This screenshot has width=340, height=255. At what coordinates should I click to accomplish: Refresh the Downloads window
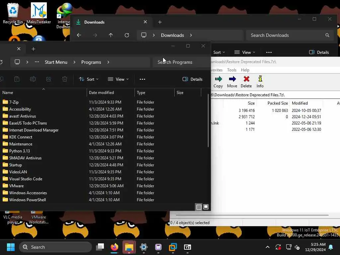(x=127, y=35)
